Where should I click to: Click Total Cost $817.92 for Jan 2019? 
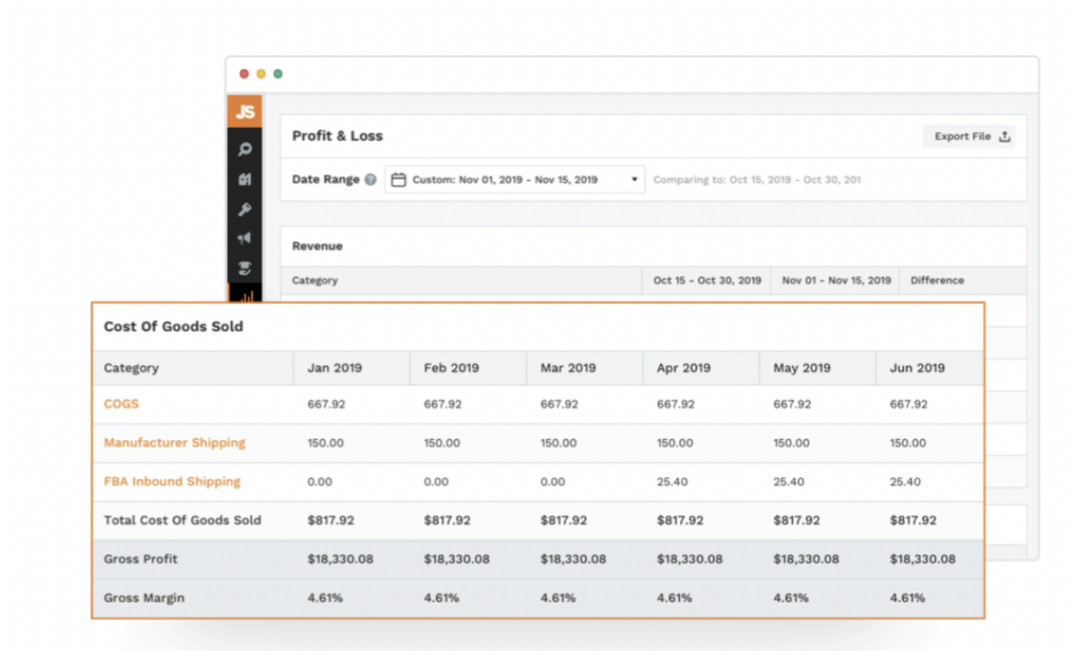coord(330,520)
